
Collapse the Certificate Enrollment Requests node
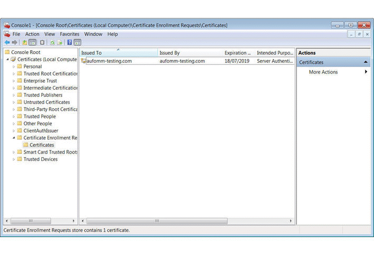(14, 138)
